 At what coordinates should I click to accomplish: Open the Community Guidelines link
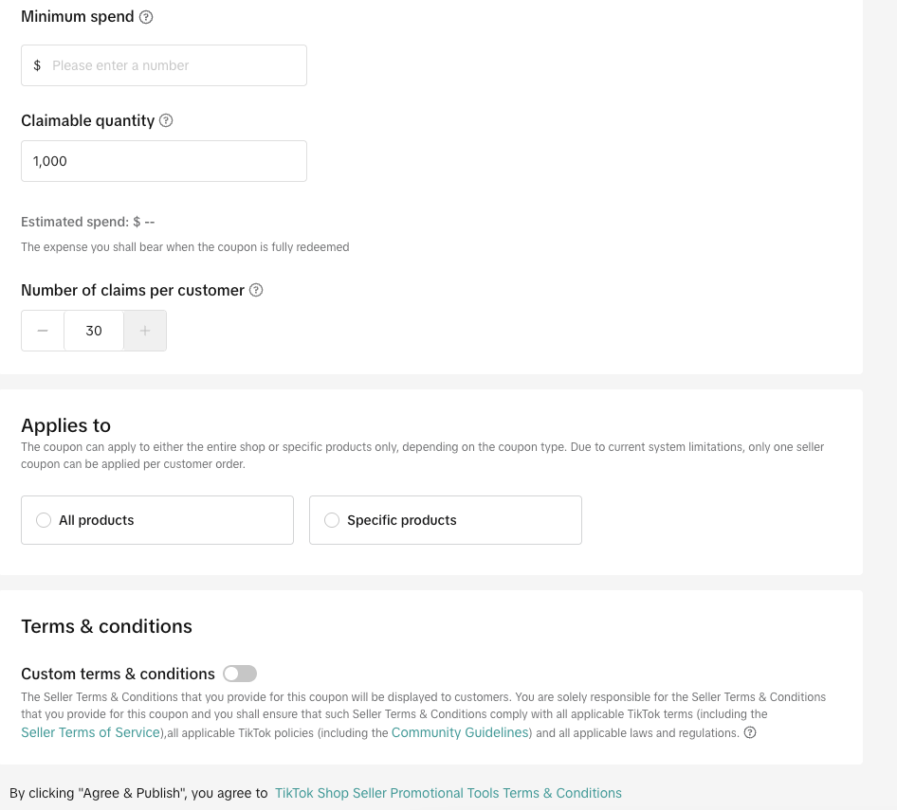[x=460, y=732]
